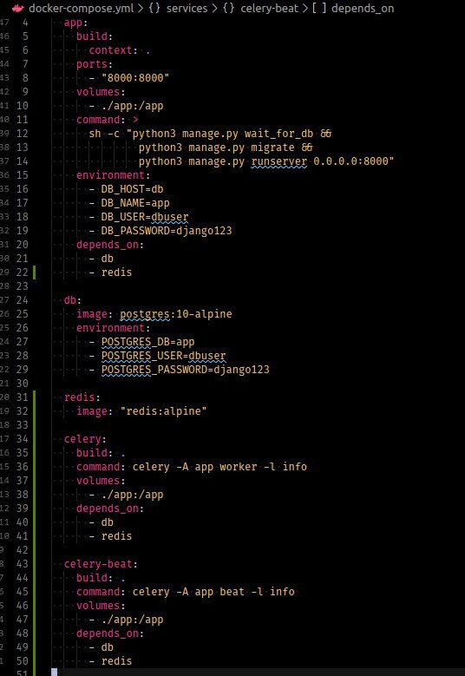Click 'celery -A app worker -l info' command
The height and width of the screenshot is (676, 465).
[219, 466]
